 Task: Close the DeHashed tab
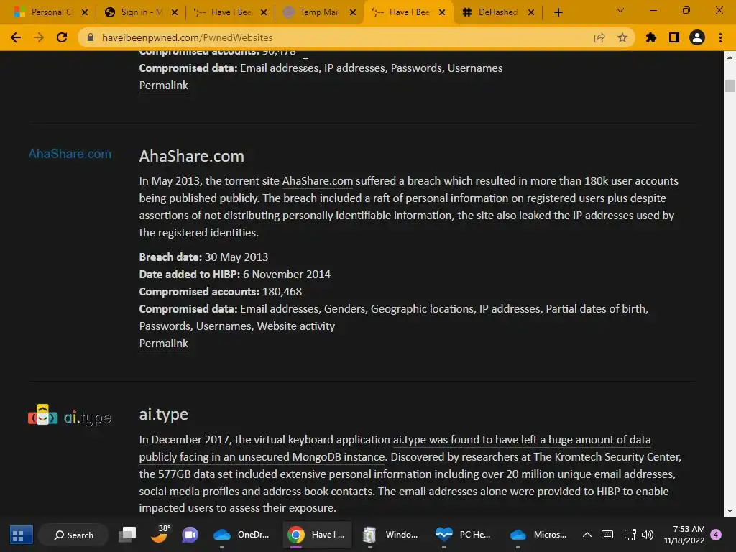tap(531, 13)
